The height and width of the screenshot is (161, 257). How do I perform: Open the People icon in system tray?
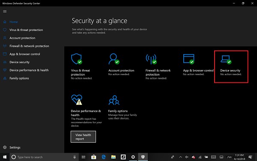[173, 157]
